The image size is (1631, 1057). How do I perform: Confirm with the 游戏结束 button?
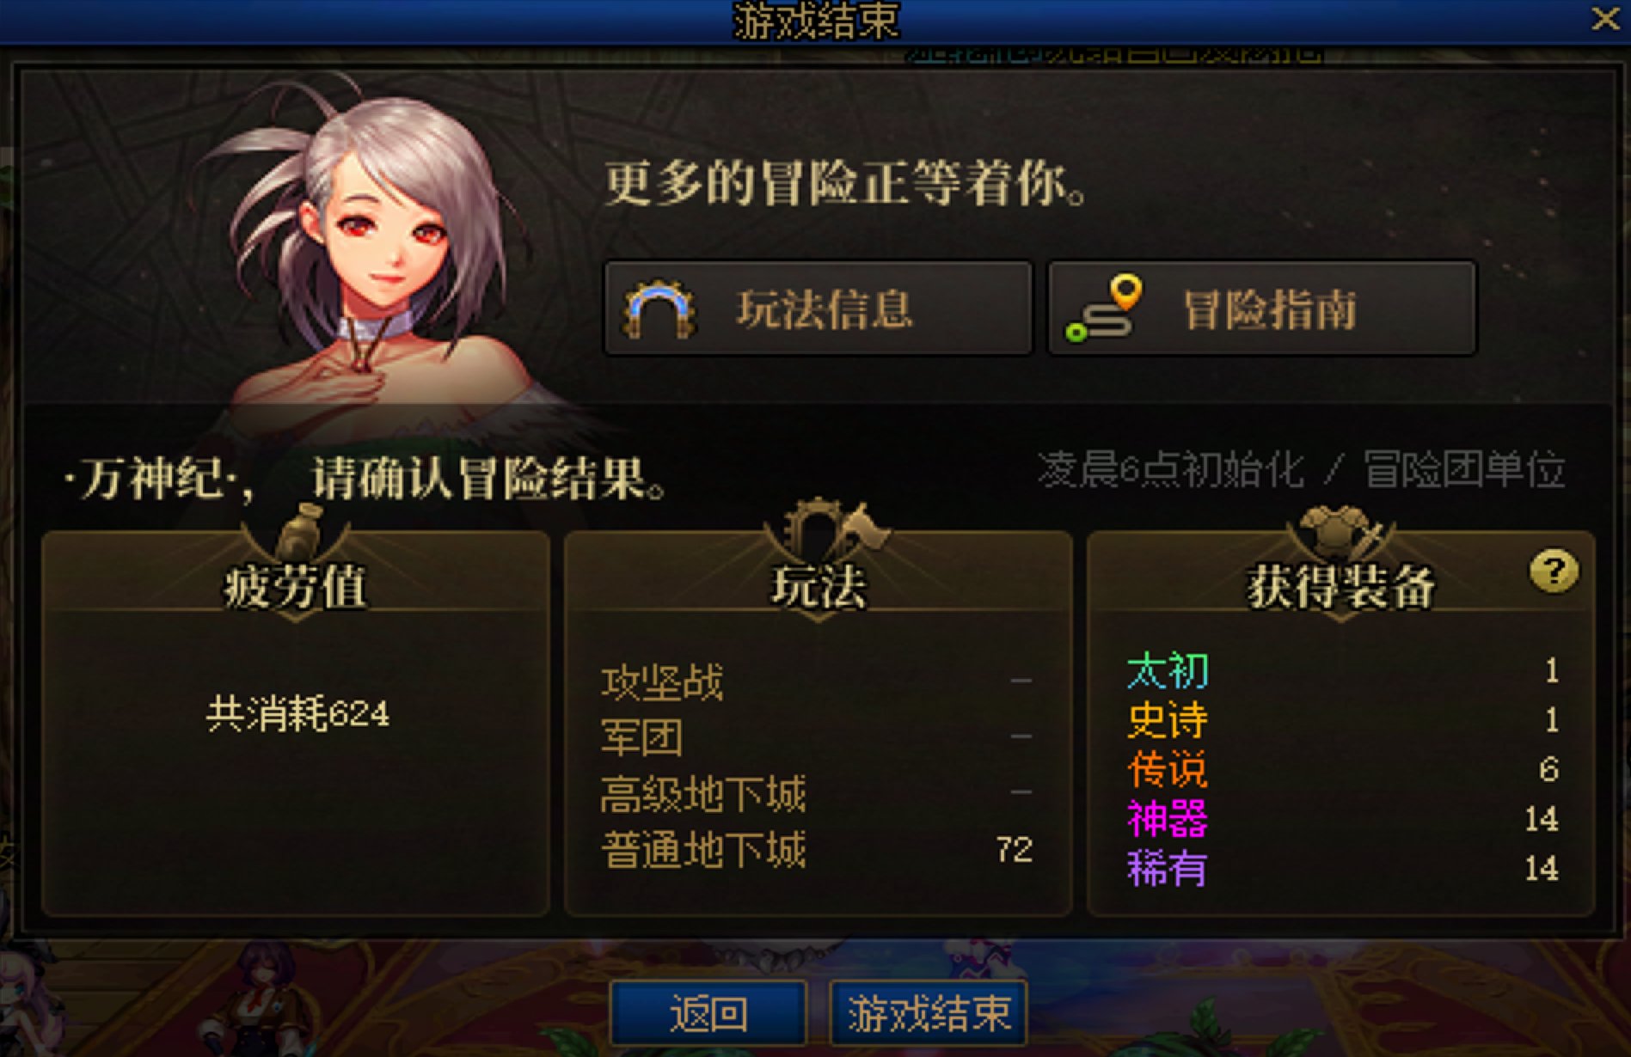(x=929, y=1013)
